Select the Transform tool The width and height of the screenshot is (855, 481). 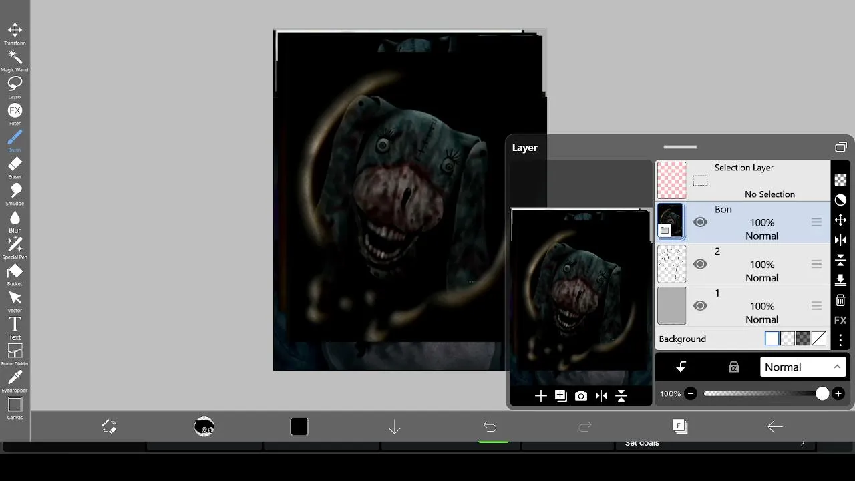pyautogui.click(x=15, y=33)
